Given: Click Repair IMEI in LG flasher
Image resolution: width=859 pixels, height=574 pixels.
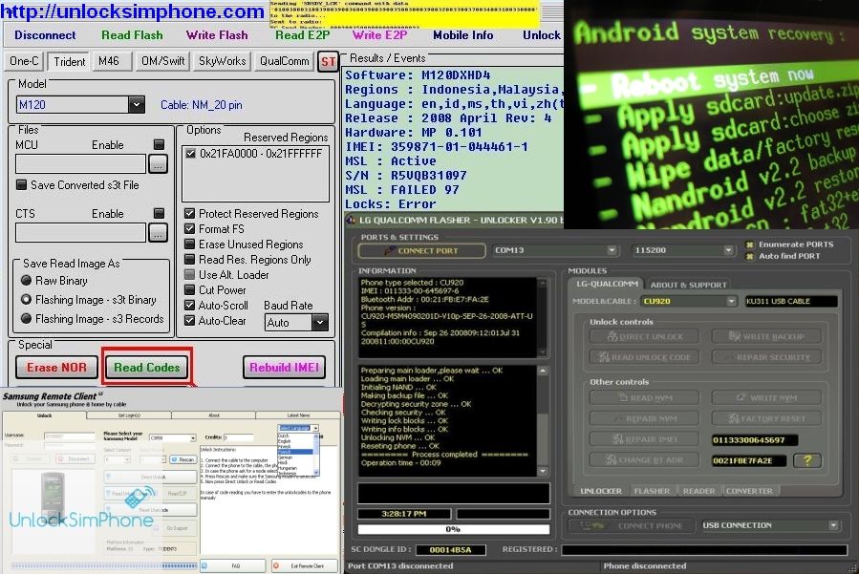Looking at the screenshot, I should 644,439.
